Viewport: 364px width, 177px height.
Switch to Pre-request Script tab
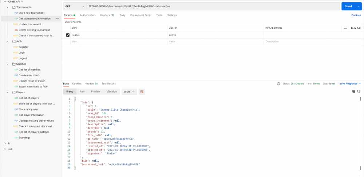click(141, 15)
